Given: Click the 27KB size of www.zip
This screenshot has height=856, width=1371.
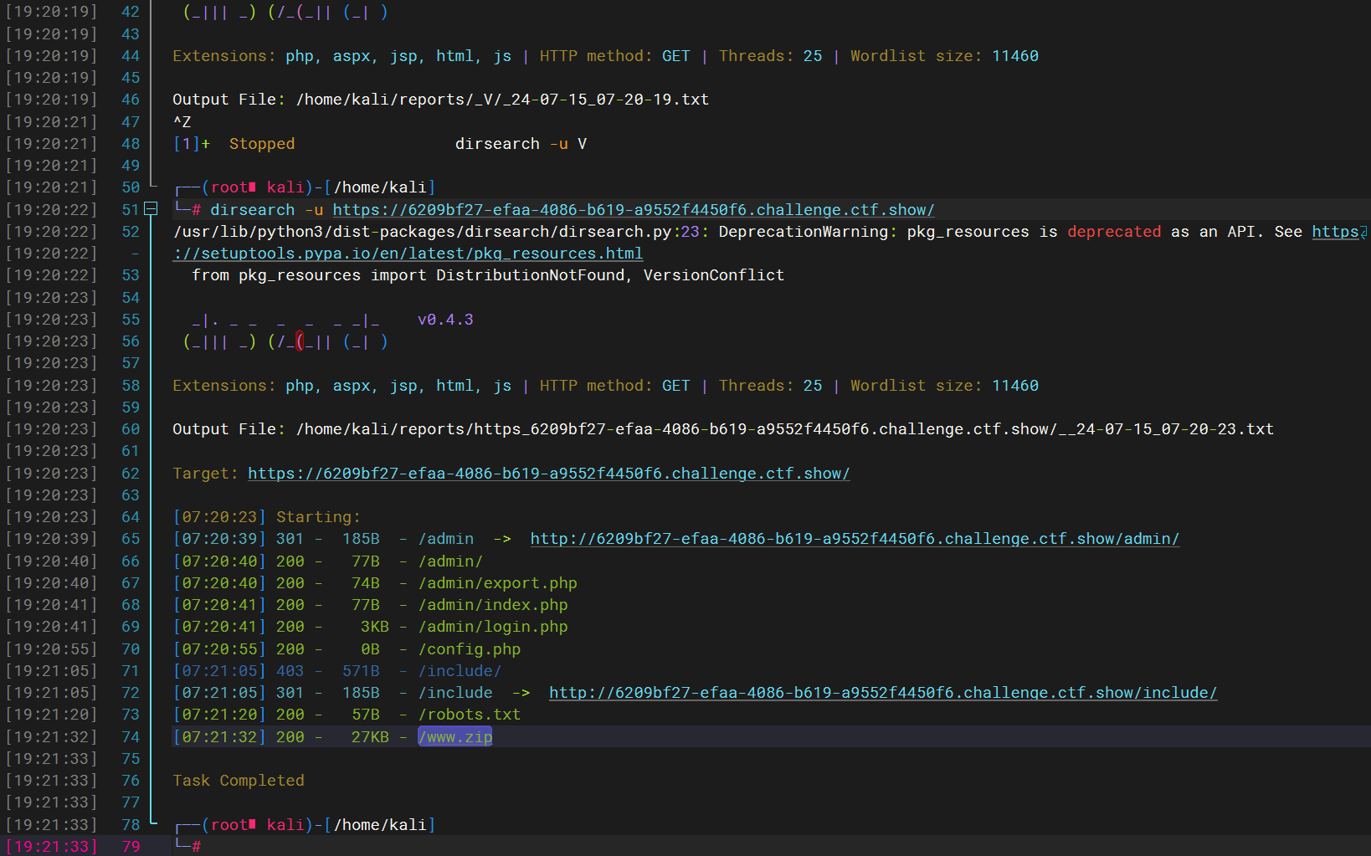Looking at the screenshot, I should (x=370, y=737).
